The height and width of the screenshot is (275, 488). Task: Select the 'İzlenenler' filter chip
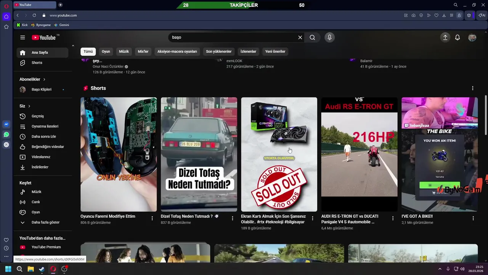point(248,52)
